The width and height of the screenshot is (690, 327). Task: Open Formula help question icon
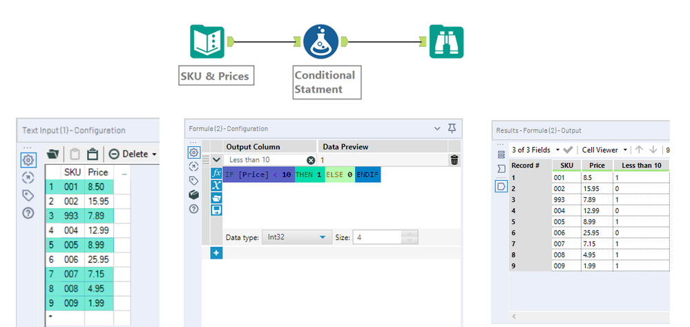click(193, 209)
